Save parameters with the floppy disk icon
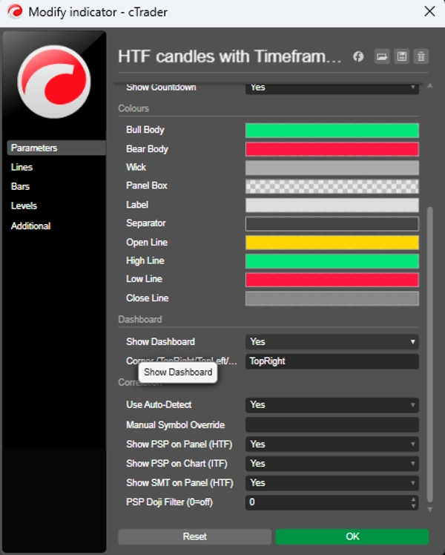 click(401, 56)
